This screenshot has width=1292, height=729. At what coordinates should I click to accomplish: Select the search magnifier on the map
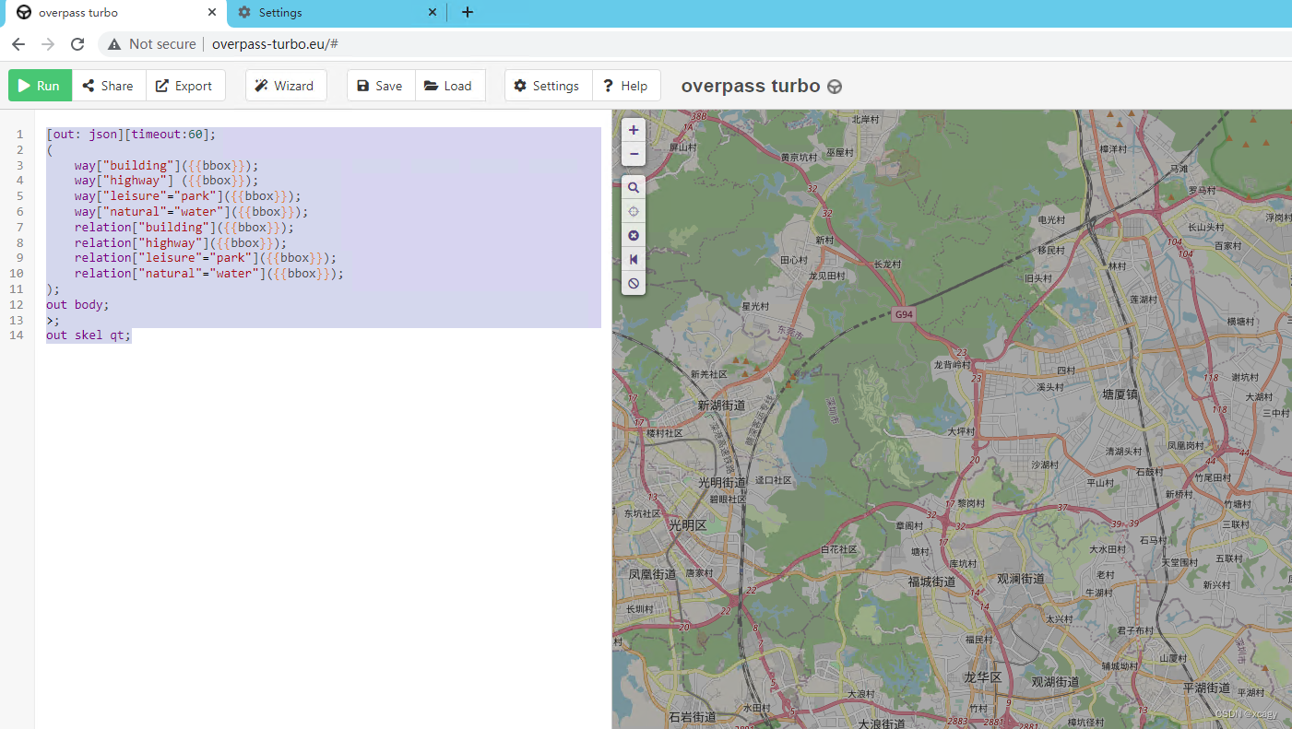tap(634, 187)
